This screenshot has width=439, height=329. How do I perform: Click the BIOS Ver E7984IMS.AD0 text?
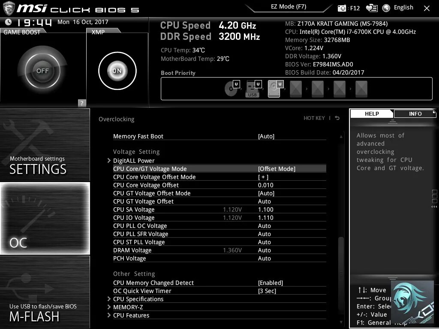(x=319, y=64)
